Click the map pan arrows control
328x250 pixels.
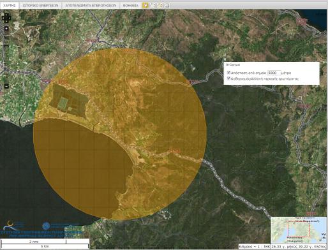point(6,18)
